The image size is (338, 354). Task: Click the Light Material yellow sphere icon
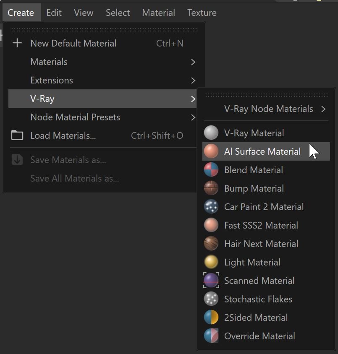tap(211, 262)
